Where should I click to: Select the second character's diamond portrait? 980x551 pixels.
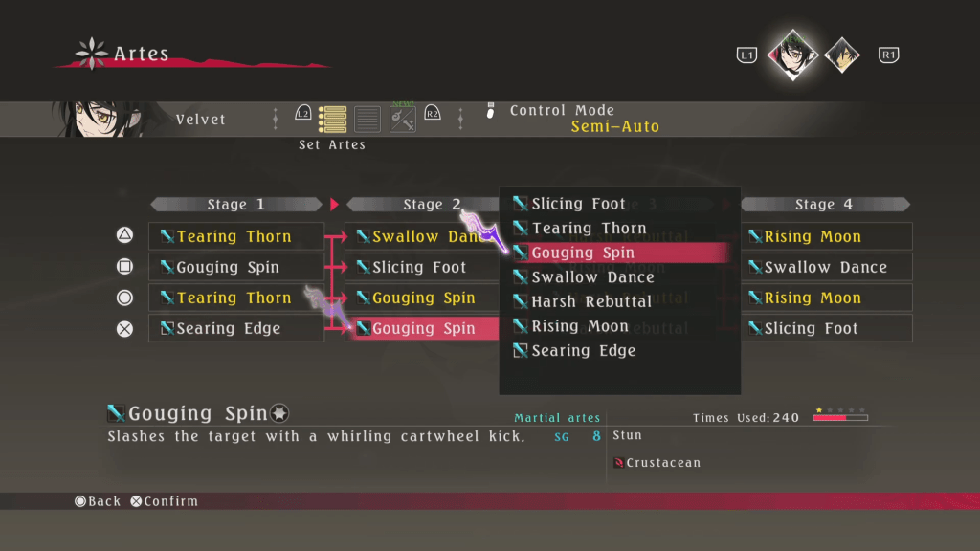[x=841, y=55]
